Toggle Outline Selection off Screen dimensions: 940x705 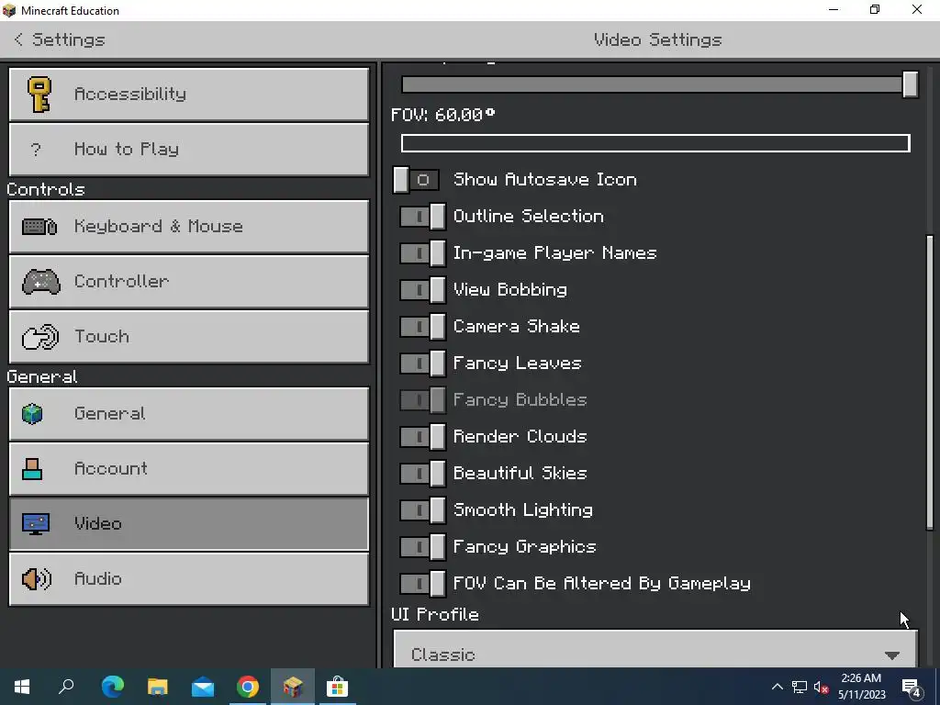[422, 217]
